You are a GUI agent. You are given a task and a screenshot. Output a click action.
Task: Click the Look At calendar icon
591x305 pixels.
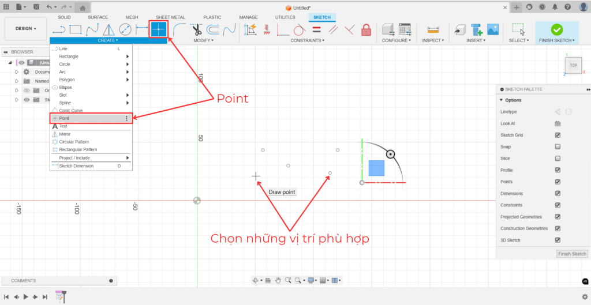pyautogui.click(x=558, y=123)
